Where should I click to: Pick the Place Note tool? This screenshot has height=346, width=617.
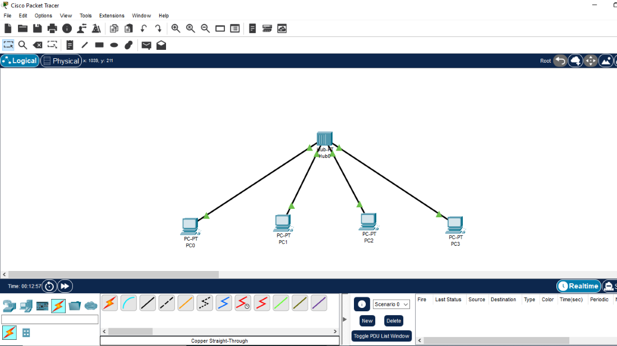click(70, 45)
